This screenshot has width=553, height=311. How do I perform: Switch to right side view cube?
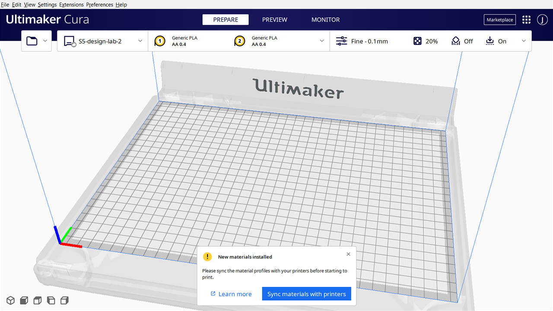[x=64, y=300]
